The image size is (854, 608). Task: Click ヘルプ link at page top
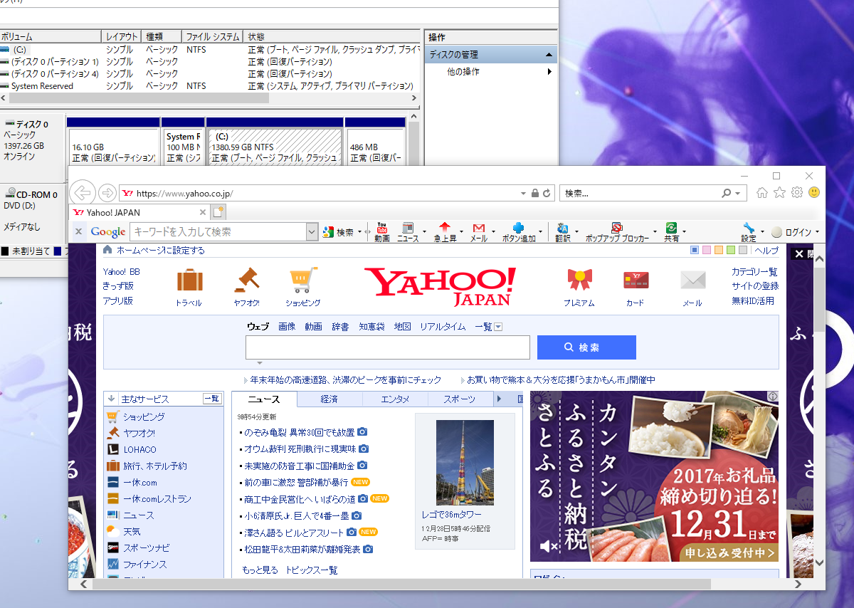[x=766, y=251]
